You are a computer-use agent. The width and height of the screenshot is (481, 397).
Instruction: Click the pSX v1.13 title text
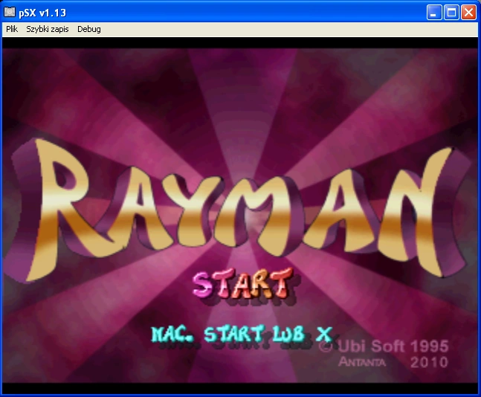point(42,13)
